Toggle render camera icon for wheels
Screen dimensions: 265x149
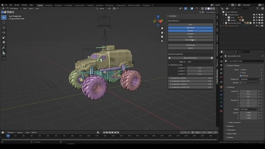[262, 20]
